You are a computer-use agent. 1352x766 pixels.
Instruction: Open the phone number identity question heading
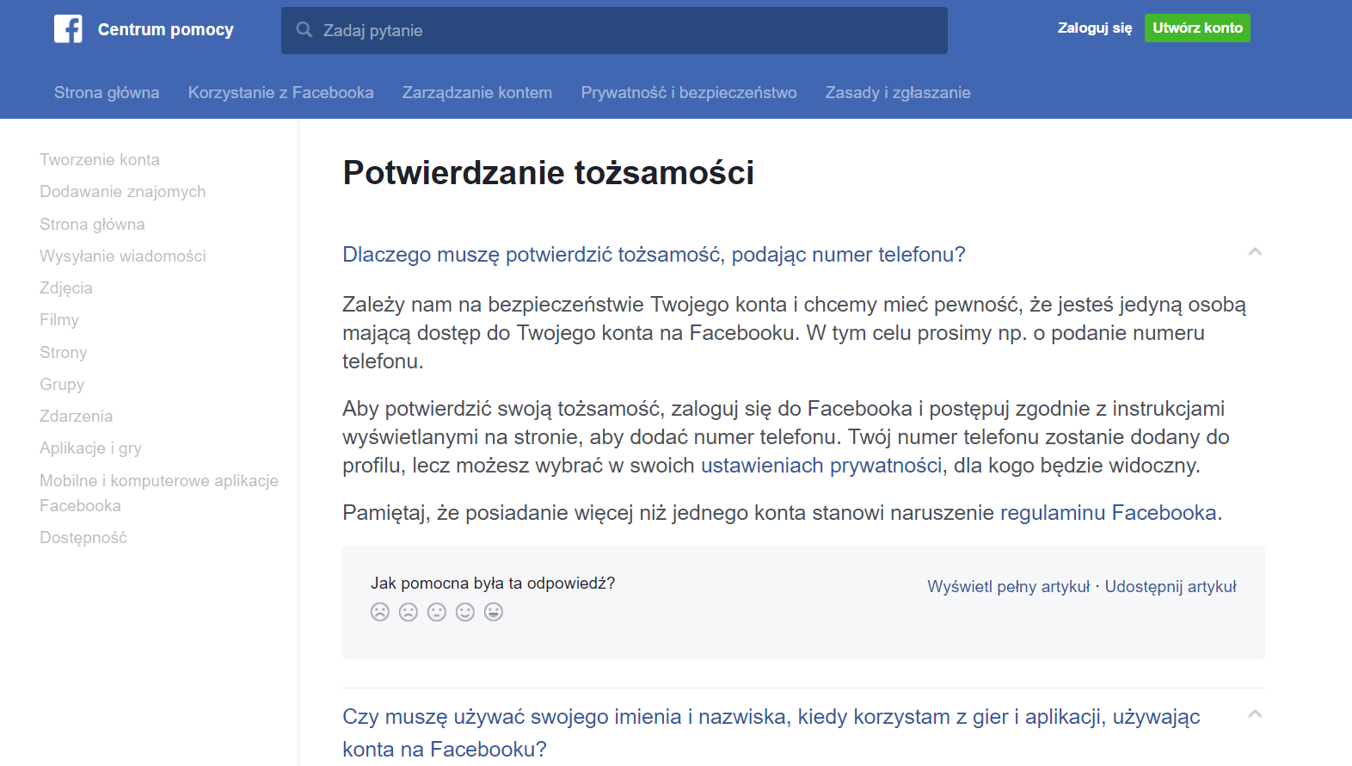(x=654, y=255)
